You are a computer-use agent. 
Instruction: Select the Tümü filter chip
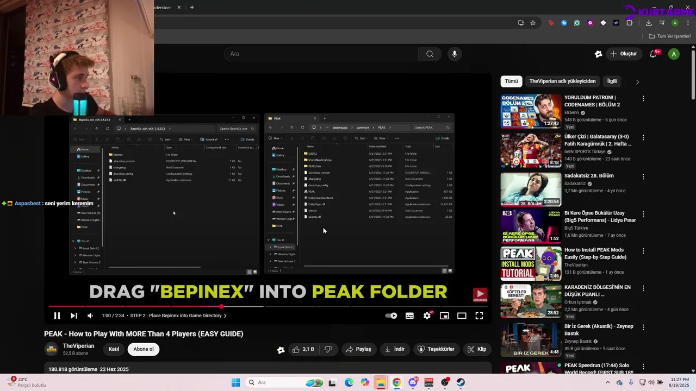coord(511,81)
